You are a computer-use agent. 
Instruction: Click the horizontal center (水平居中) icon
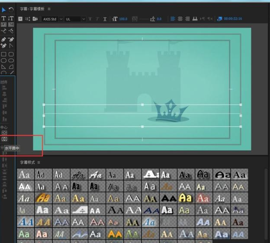pyautogui.click(x=5, y=139)
